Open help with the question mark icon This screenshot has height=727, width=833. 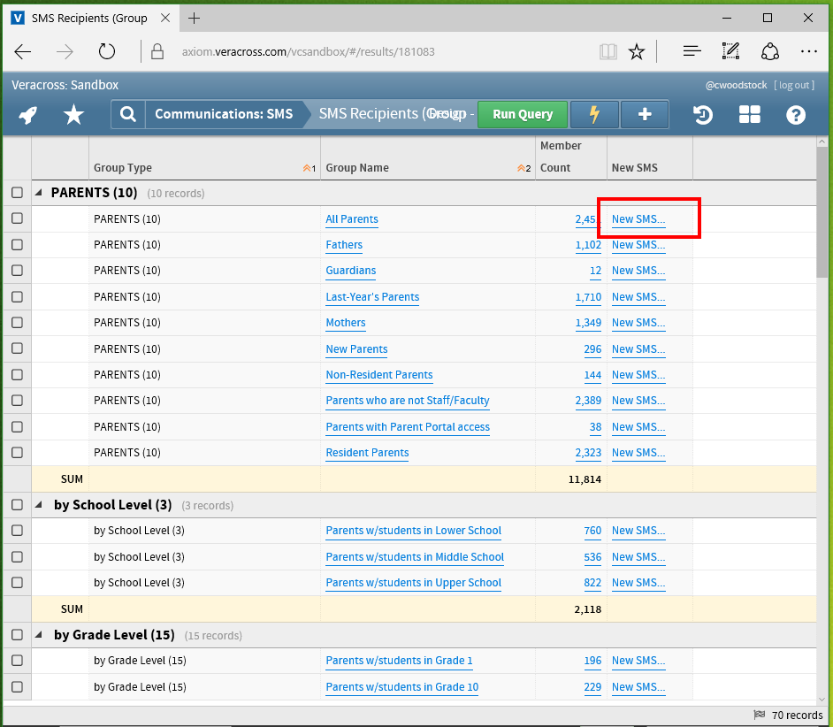(796, 114)
